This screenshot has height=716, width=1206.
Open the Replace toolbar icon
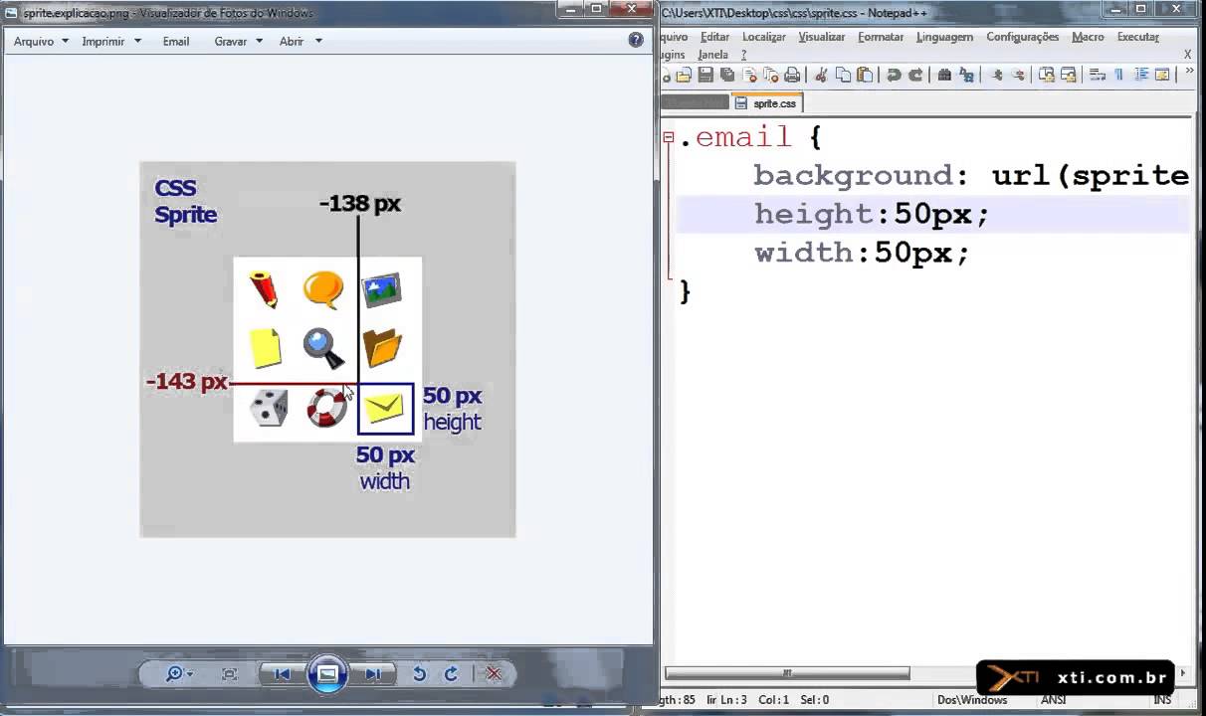click(966, 75)
